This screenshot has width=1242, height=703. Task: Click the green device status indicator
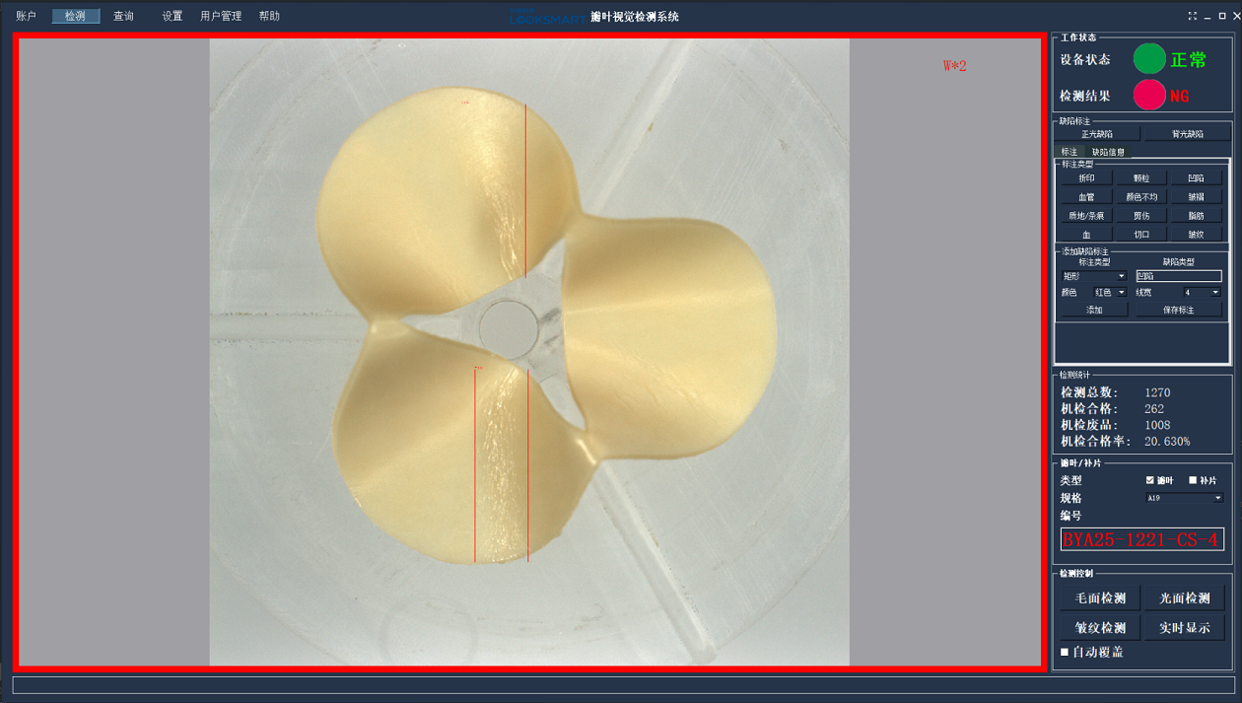point(1148,59)
